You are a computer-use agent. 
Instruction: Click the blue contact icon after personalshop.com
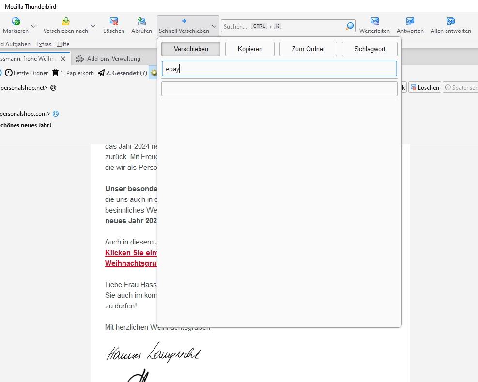56,114
